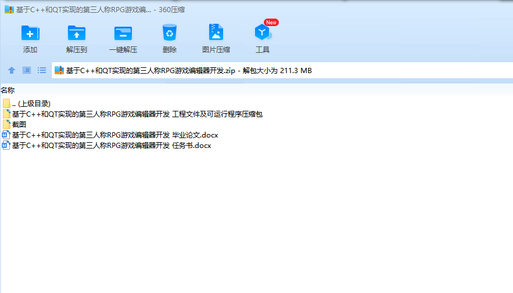
Task: Select the 任务书.docx file name
Action: point(112,146)
